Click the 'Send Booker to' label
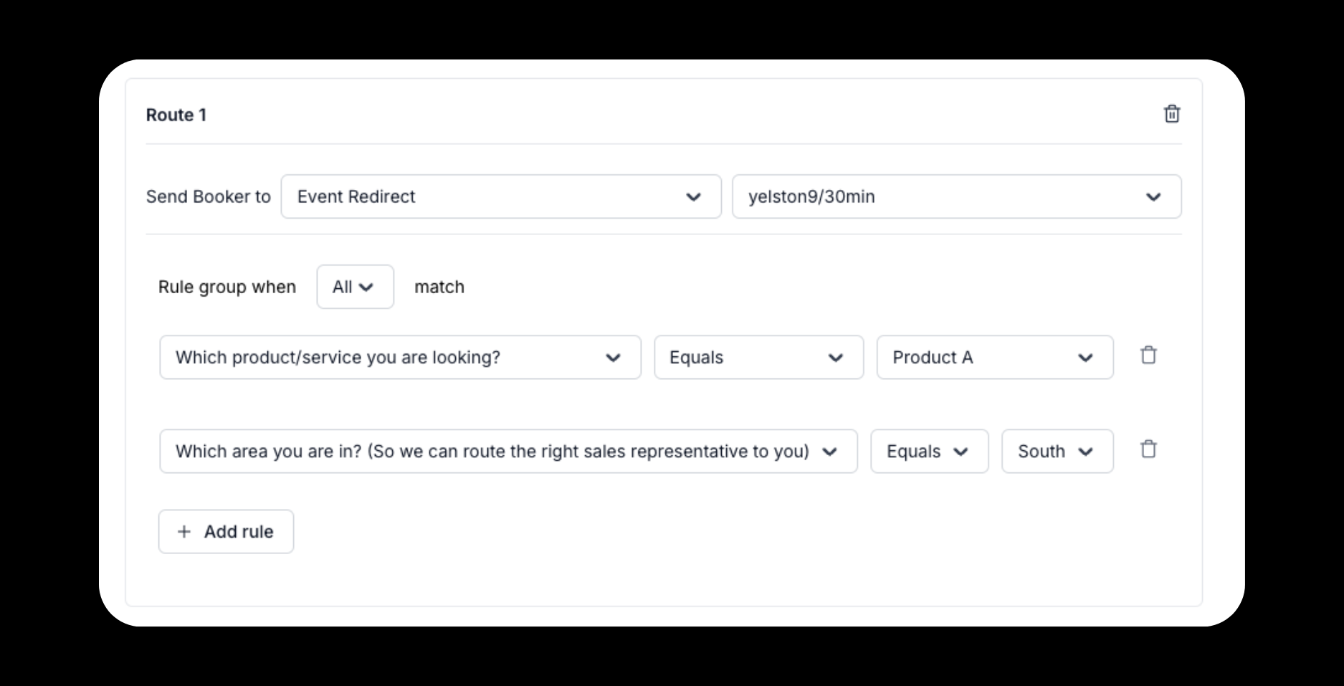Viewport: 1344px width, 686px height. (x=208, y=196)
